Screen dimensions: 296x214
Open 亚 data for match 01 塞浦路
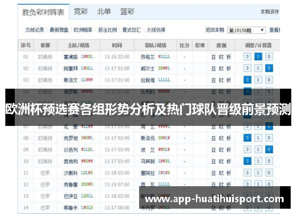click(x=214, y=57)
